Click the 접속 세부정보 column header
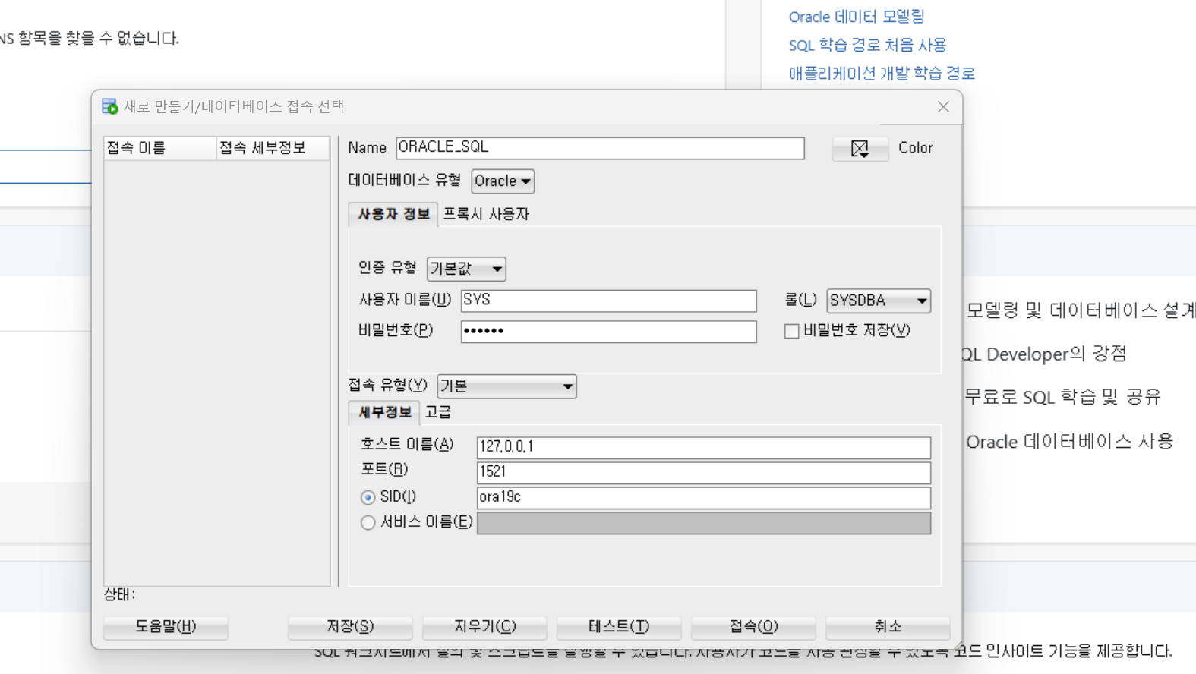Screen dimensions: 1196x674 273,148
